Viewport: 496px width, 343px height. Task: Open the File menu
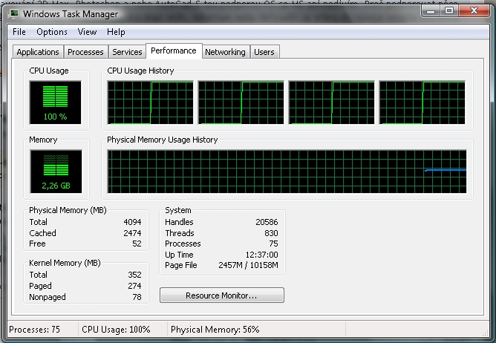click(x=19, y=32)
